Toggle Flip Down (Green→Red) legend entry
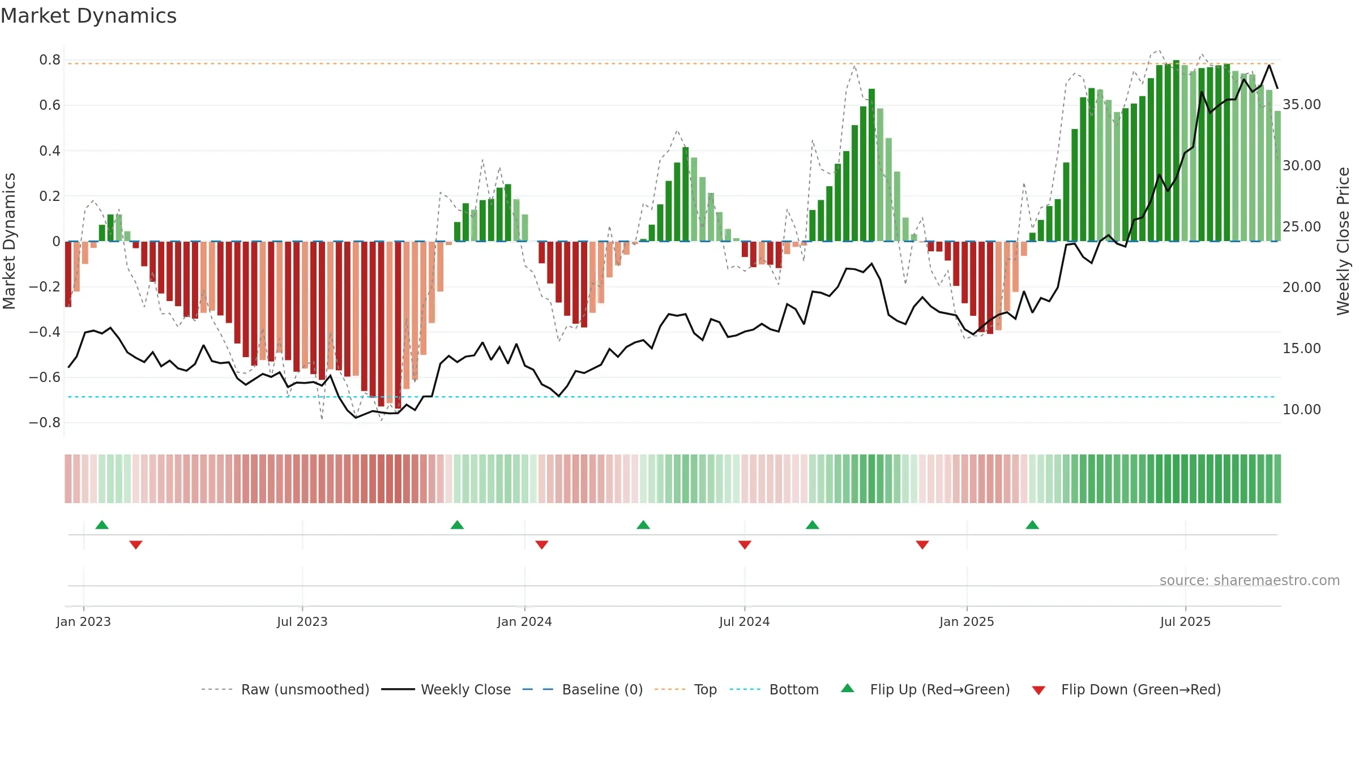Image resolution: width=1359 pixels, height=764 pixels. tap(1126, 689)
